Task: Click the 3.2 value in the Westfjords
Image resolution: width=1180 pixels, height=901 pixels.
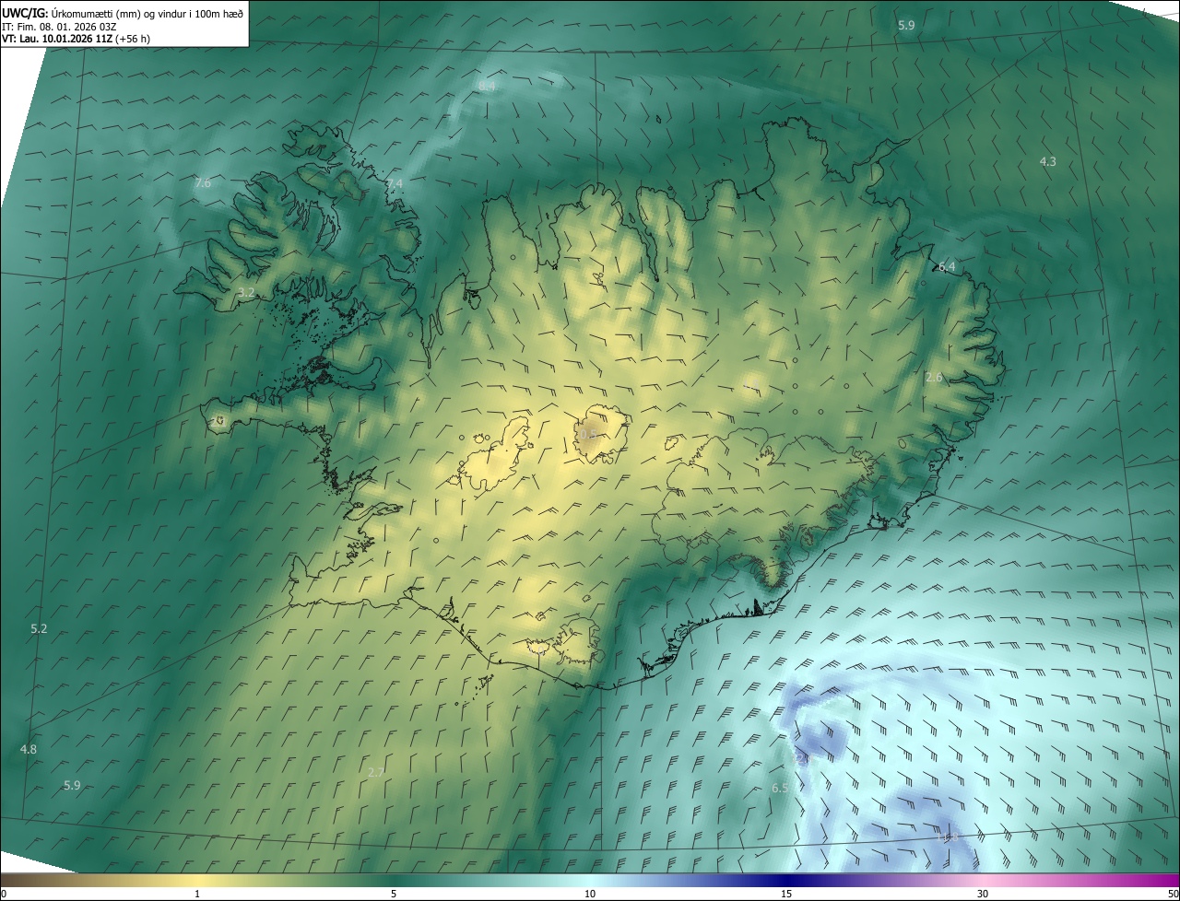Action: (x=246, y=293)
